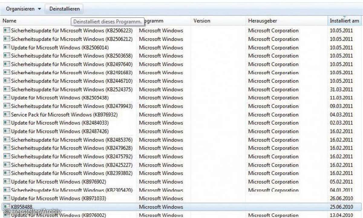
Task: Select Update für Microsoft Windows (KB2505438)
Action: point(60,98)
